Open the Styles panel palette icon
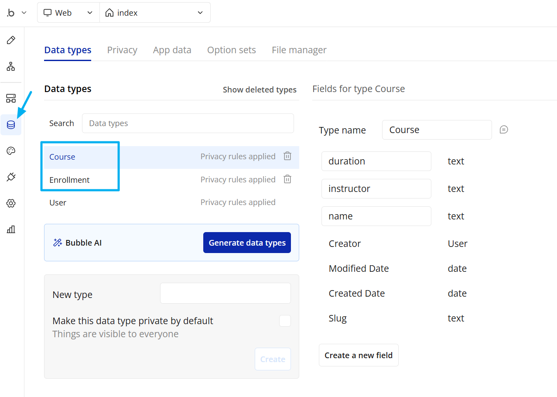The height and width of the screenshot is (397, 557). click(11, 151)
